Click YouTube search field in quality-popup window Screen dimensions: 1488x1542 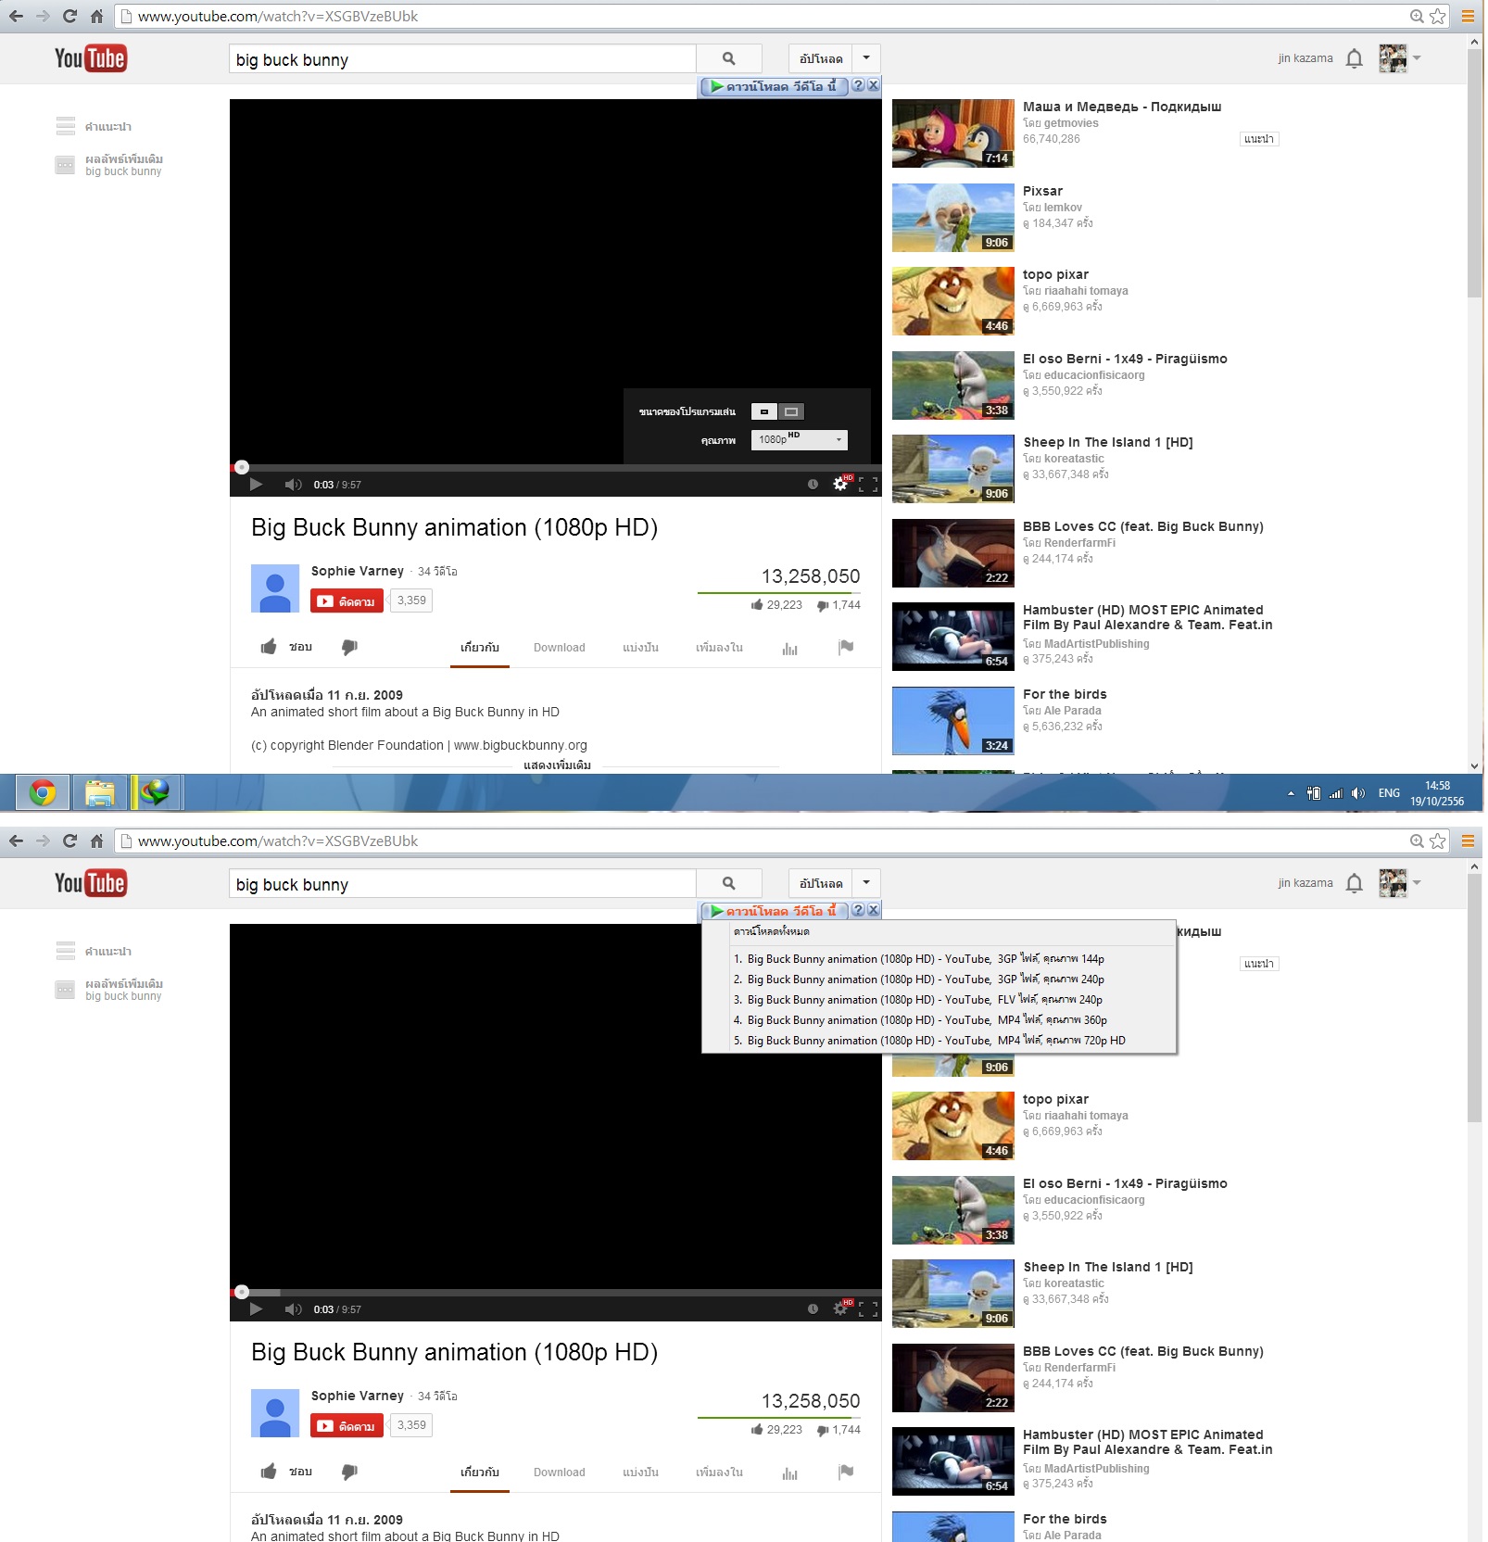pos(462,58)
